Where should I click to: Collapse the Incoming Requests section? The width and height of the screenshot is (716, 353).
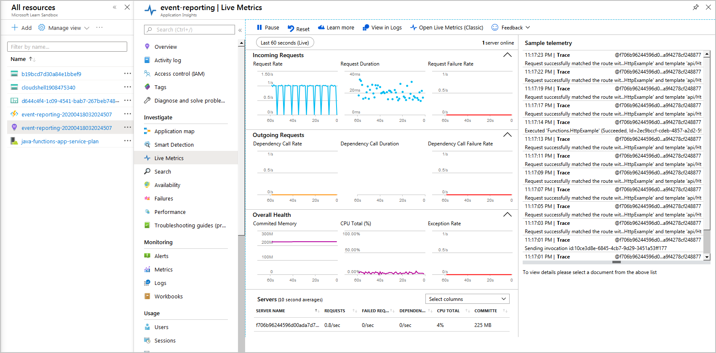[x=508, y=55]
